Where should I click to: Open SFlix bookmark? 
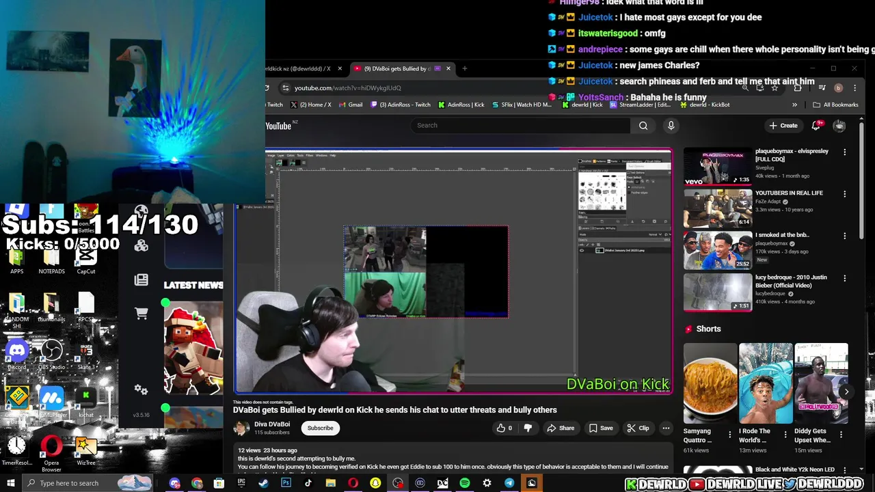pyautogui.click(x=522, y=105)
